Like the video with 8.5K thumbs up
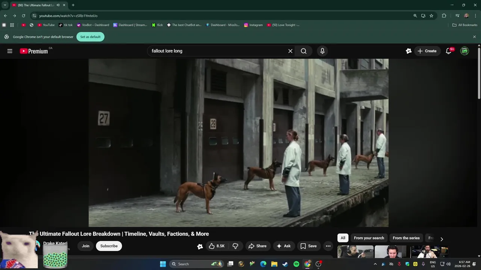The image size is (481, 270). tap(216, 246)
